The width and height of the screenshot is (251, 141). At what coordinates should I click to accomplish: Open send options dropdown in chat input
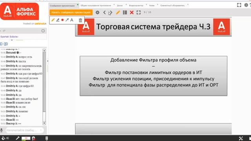(x=41, y=130)
